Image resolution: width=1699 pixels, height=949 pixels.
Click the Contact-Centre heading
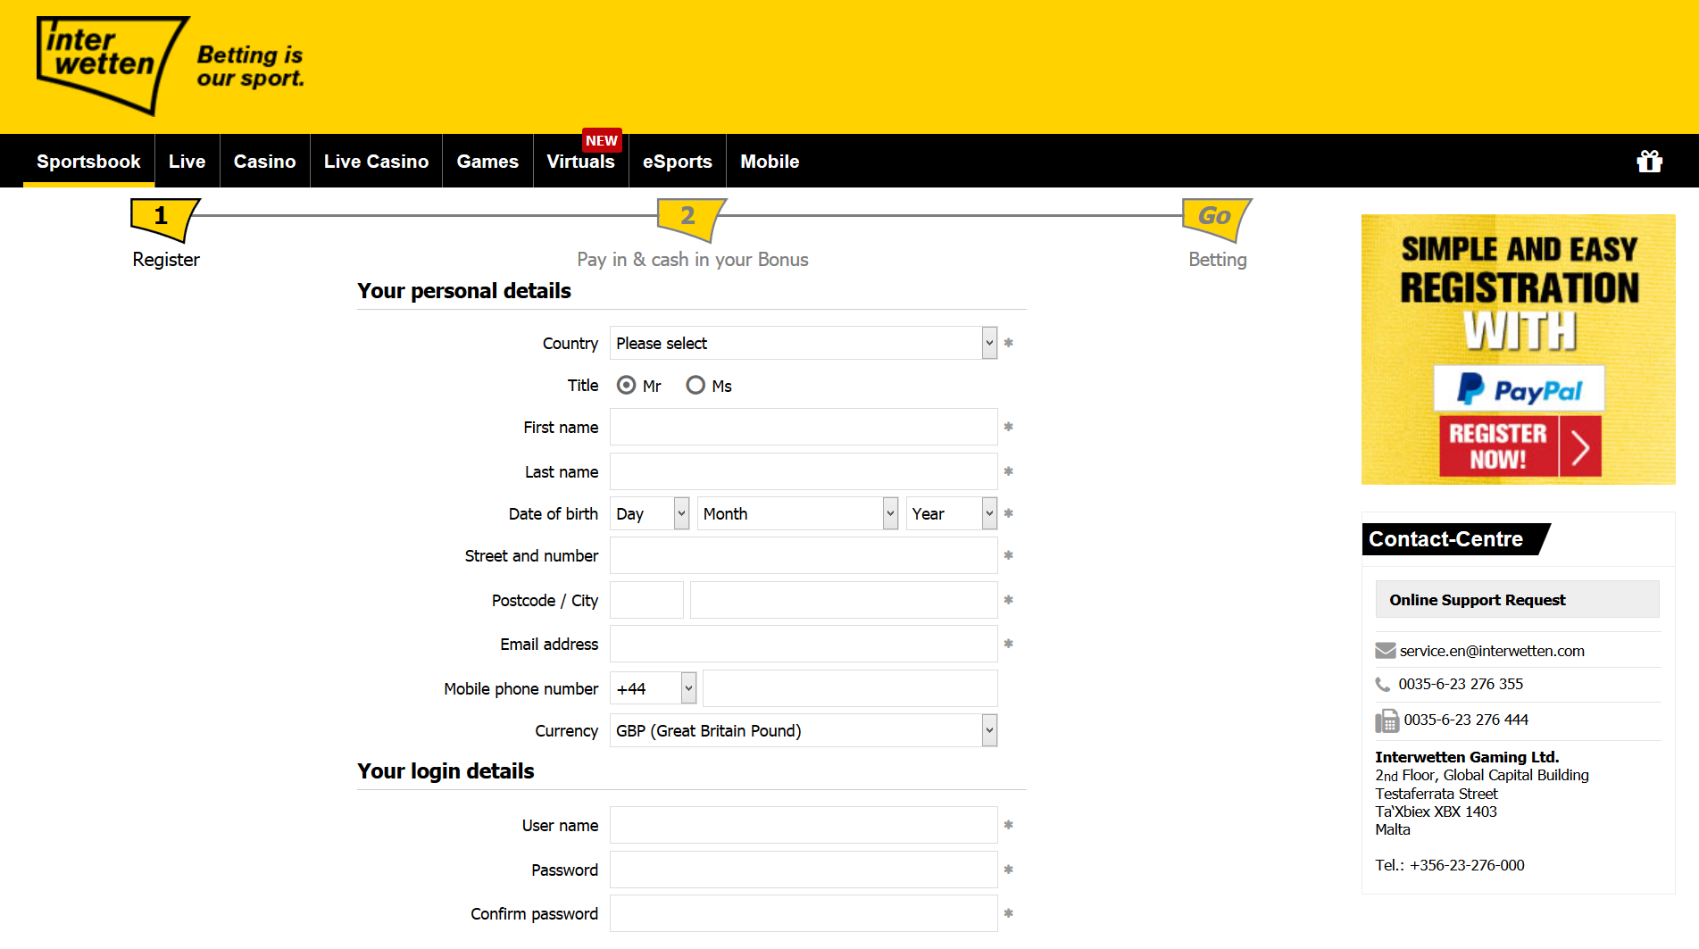point(1445,539)
